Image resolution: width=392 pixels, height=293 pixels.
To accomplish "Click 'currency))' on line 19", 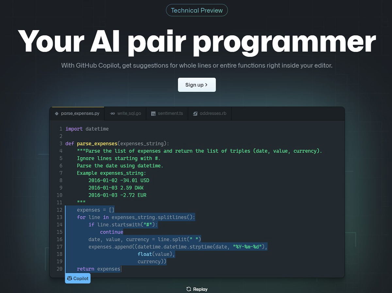I will point(152,261).
